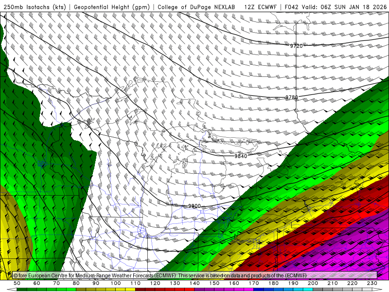Click the 180 value on the color scale
Screen dimensions: 389x292
tap(273, 283)
